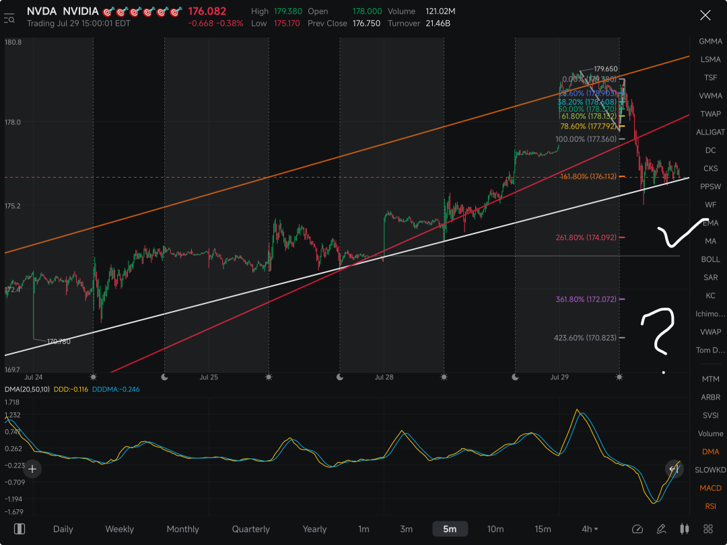Show the SVSI sub-indicator
The height and width of the screenshot is (545, 727).
coord(710,415)
